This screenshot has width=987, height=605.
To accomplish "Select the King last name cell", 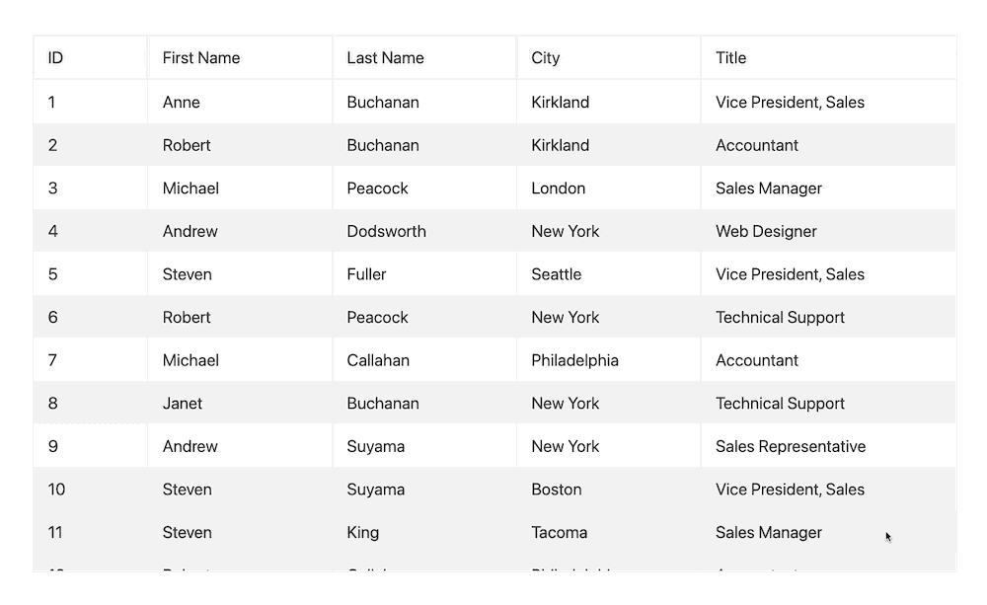I will click(362, 533).
